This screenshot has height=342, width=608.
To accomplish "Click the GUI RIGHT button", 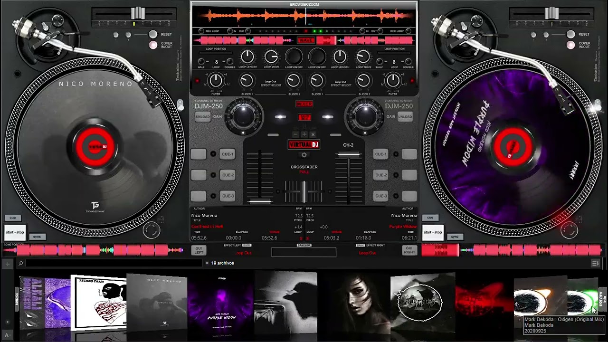I will 409,250.
